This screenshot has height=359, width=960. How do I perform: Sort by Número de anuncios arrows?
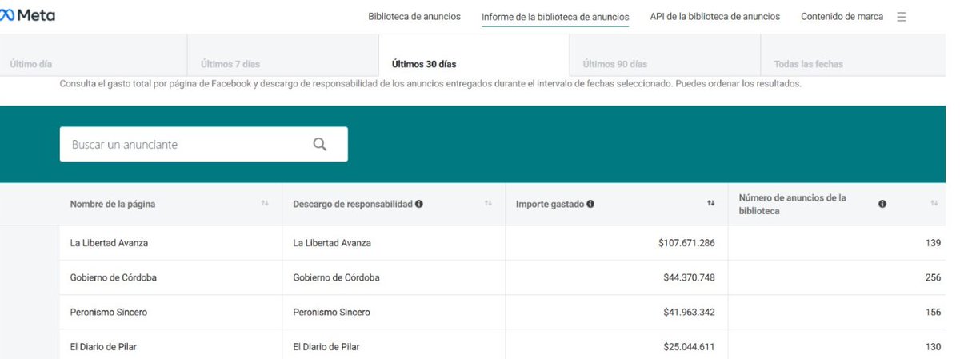pos(934,204)
